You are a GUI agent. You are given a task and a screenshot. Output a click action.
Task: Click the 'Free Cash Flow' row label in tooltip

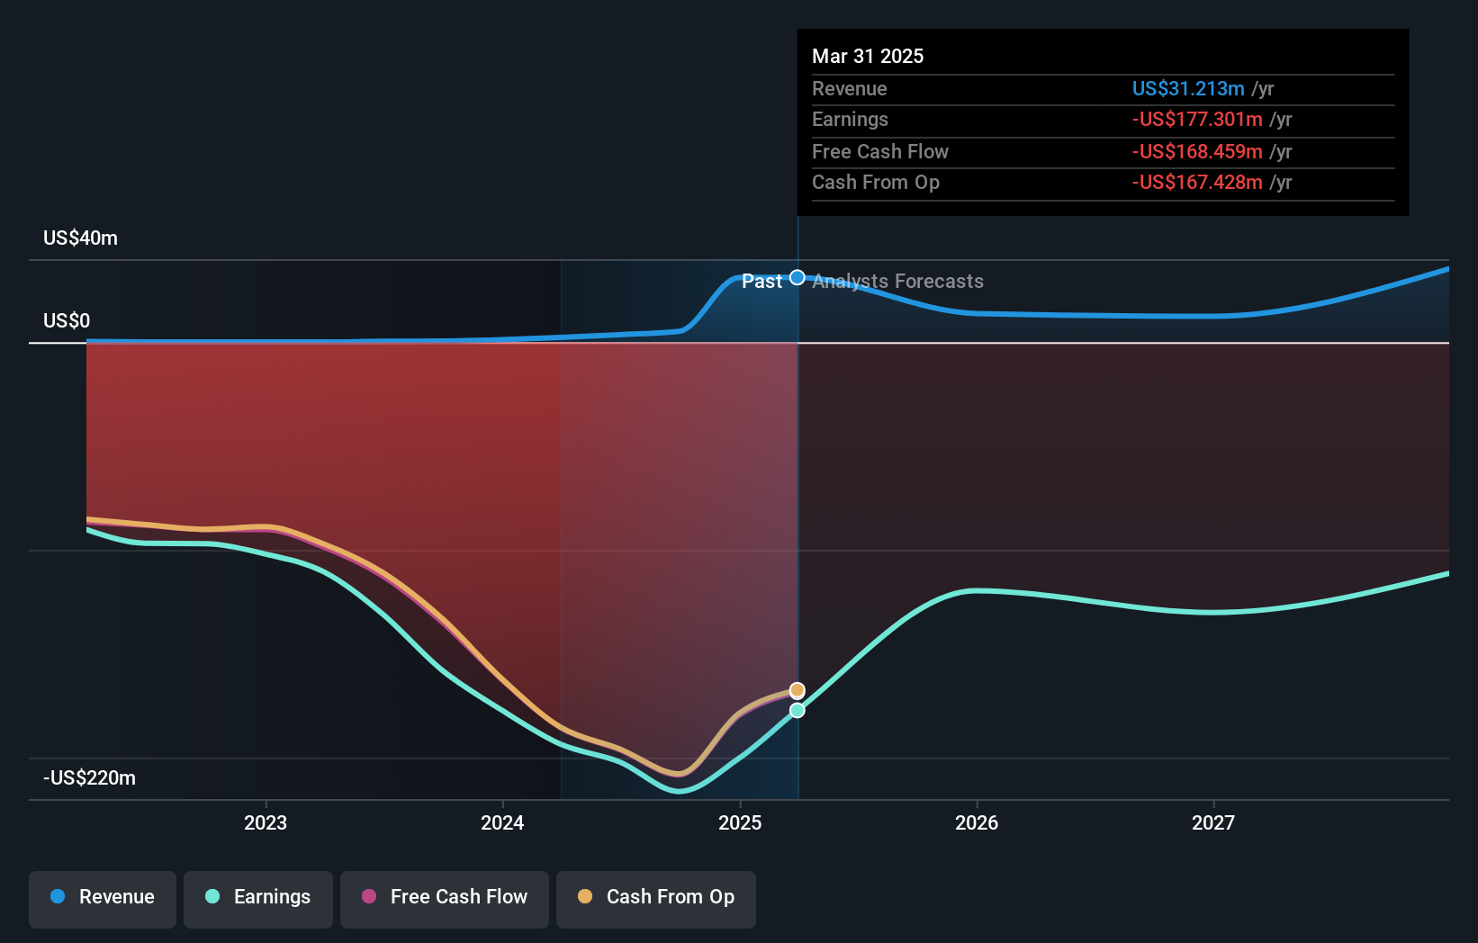880,151
